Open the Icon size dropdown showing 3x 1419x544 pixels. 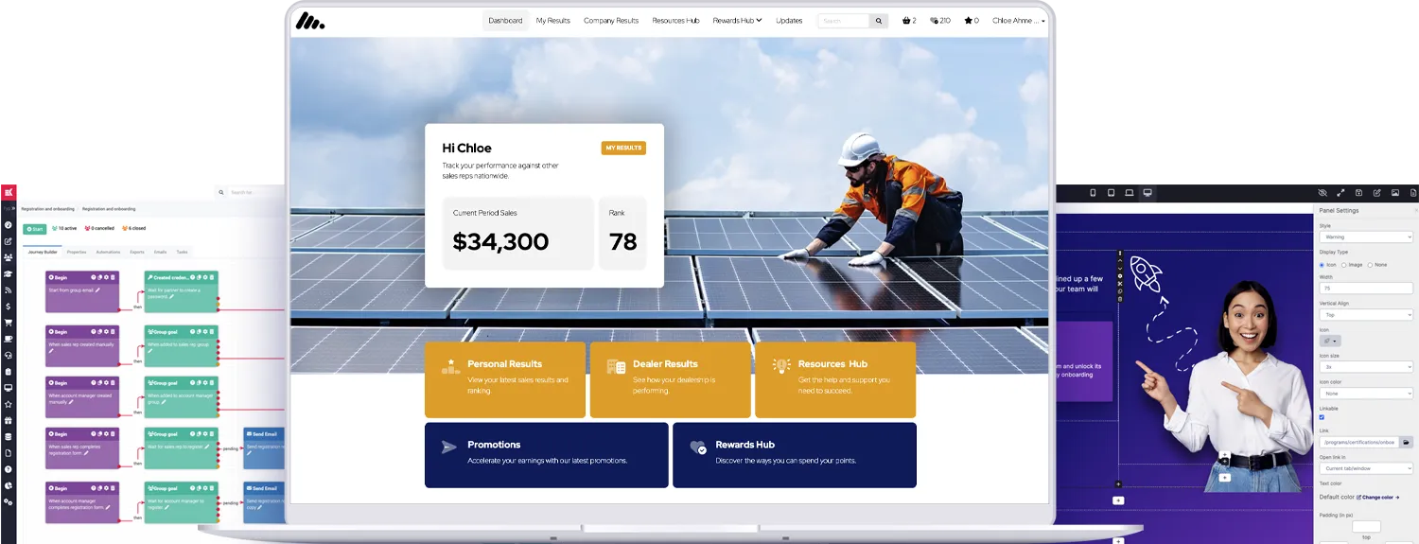tap(1365, 366)
